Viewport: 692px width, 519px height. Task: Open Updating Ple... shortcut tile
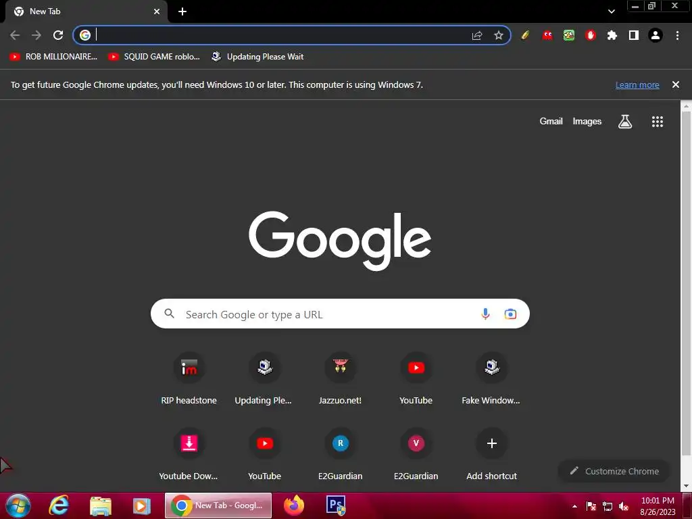coord(264,380)
